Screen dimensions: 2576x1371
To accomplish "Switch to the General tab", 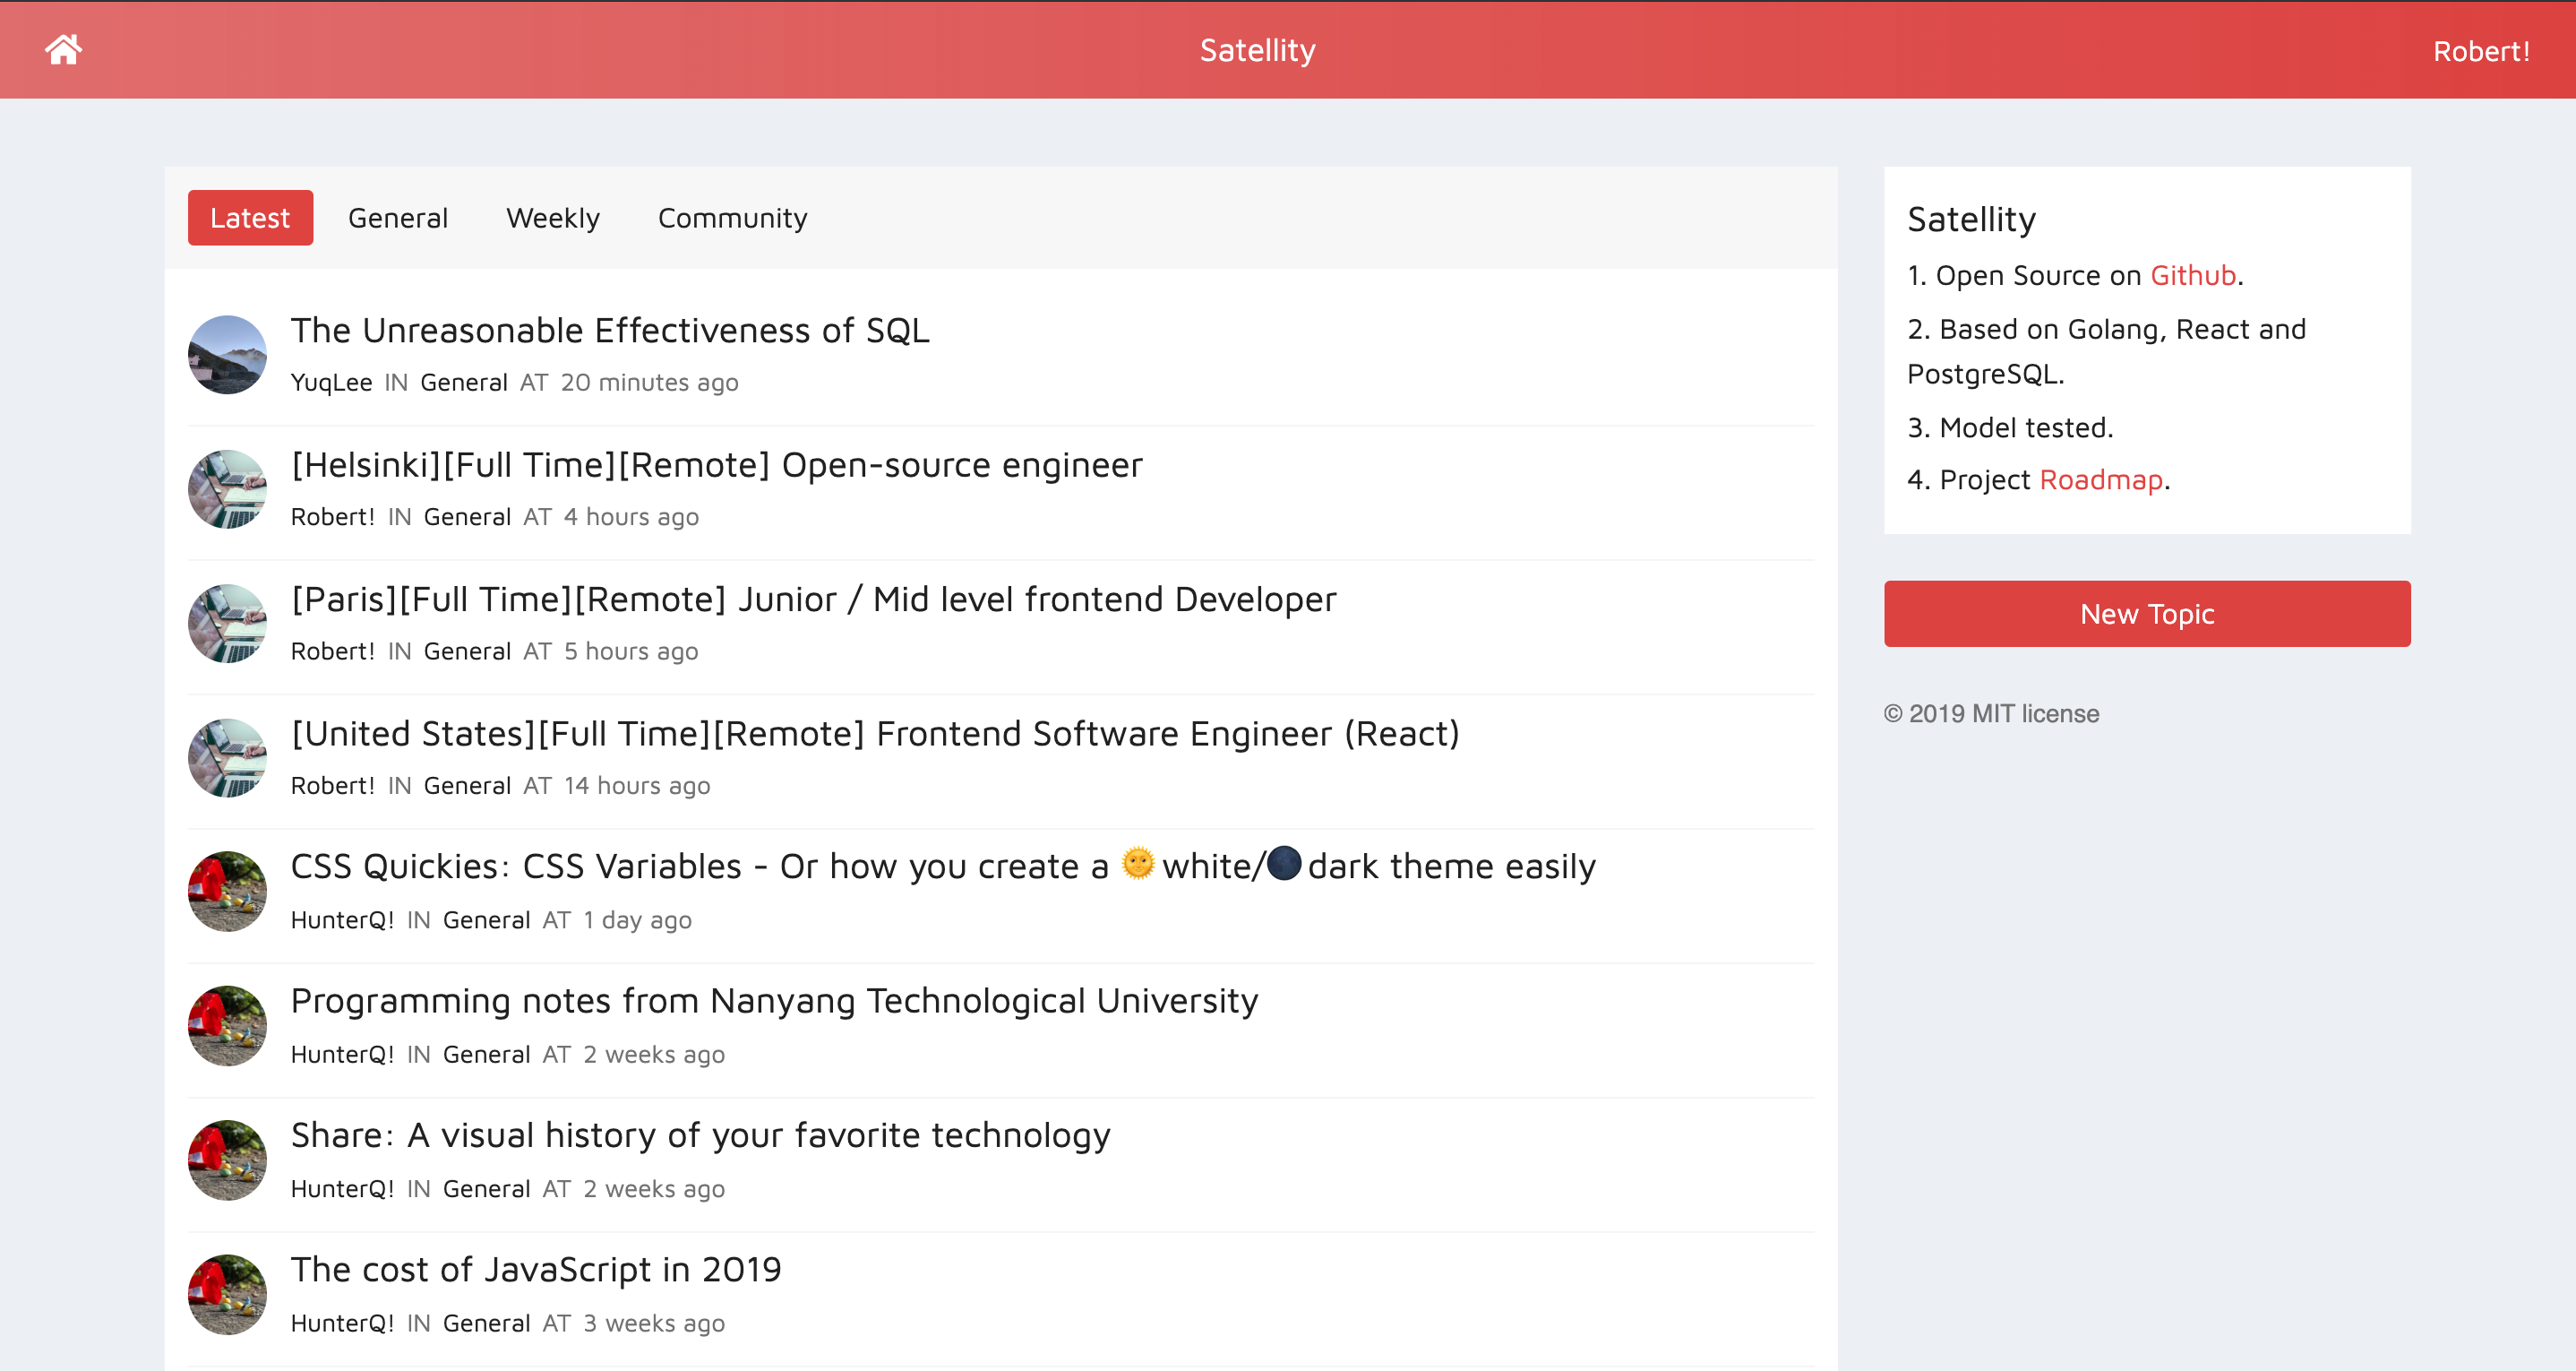I will click(397, 217).
